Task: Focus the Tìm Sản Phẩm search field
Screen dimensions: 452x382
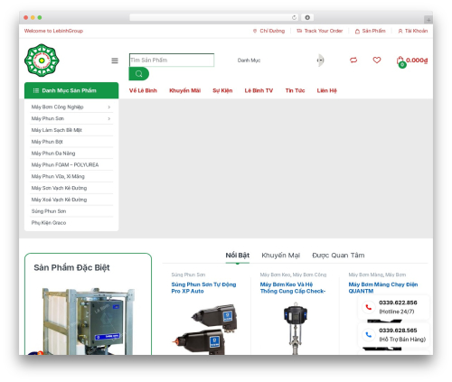Action: (x=172, y=60)
